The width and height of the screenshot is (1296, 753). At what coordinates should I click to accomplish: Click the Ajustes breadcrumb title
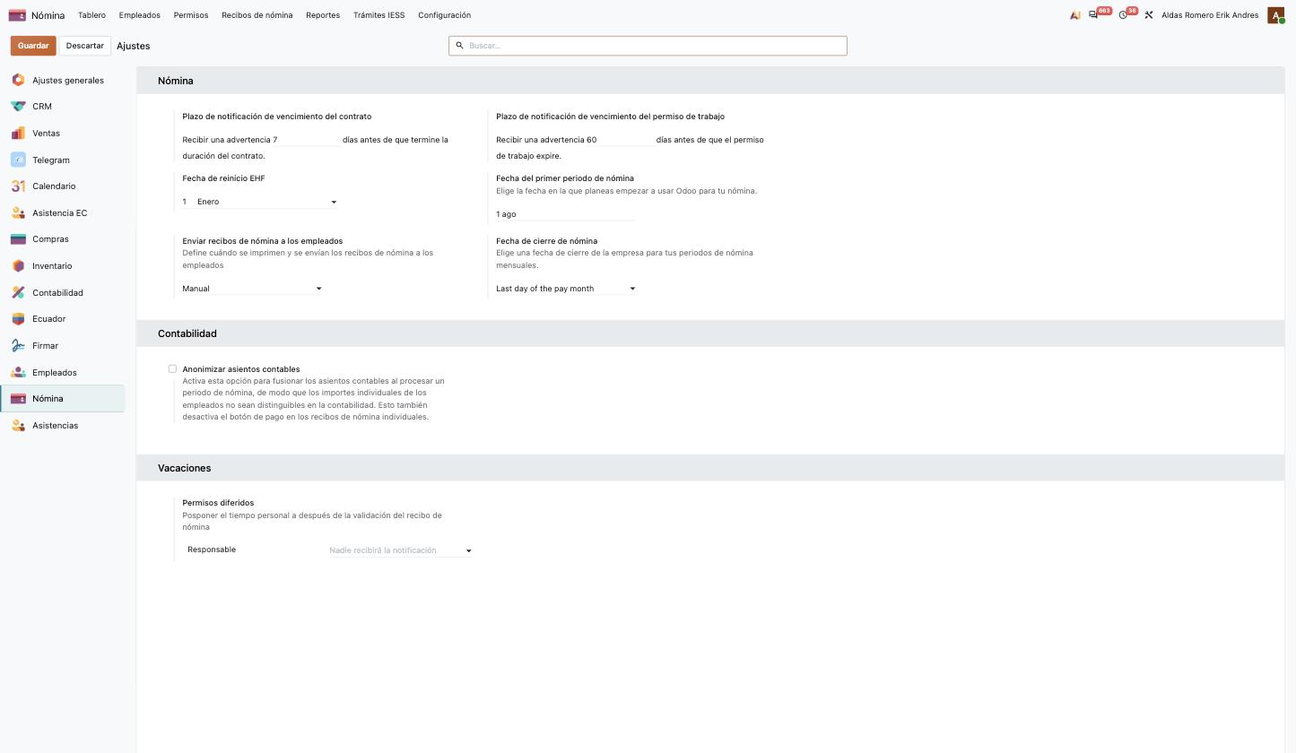pos(134,46)
